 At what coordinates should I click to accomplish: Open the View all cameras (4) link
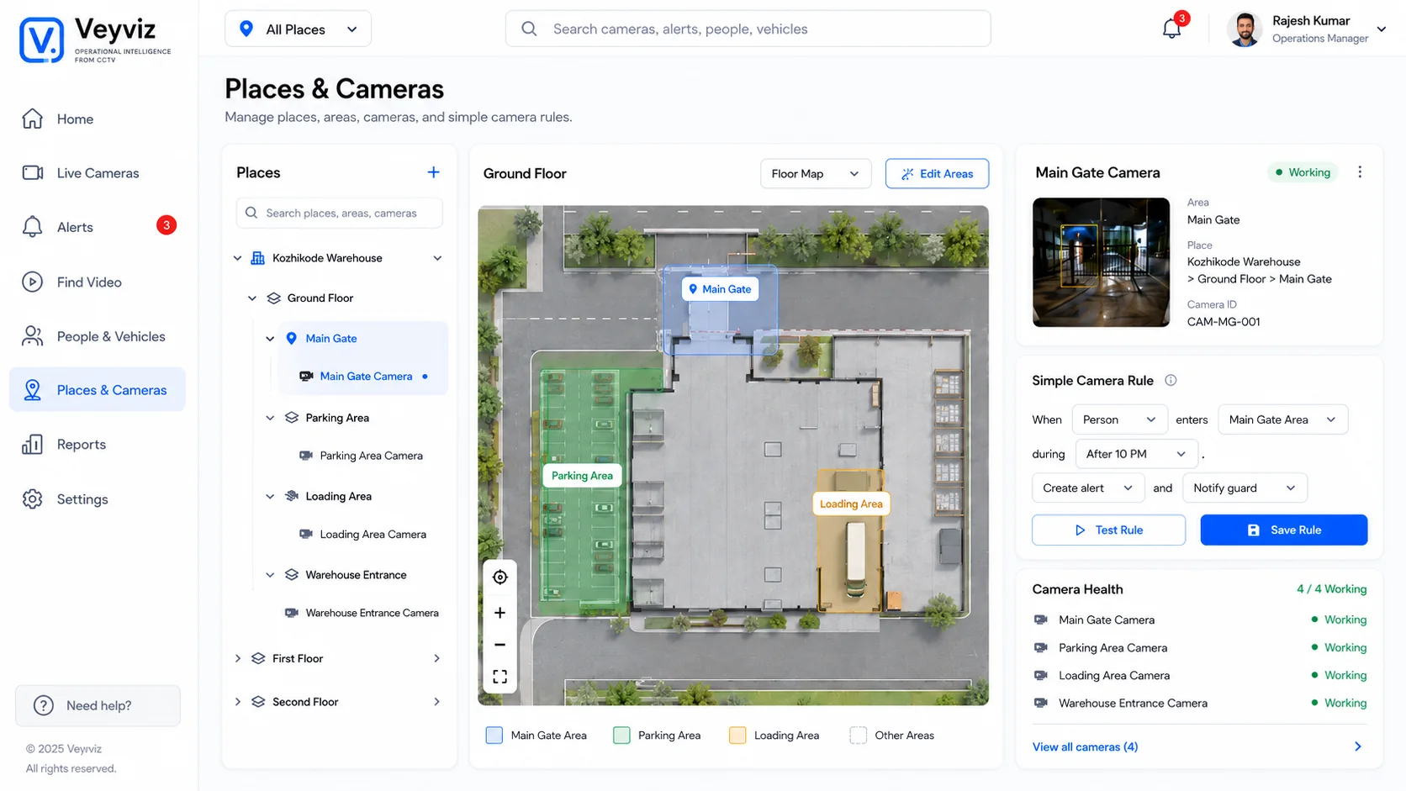(1085, 746)
